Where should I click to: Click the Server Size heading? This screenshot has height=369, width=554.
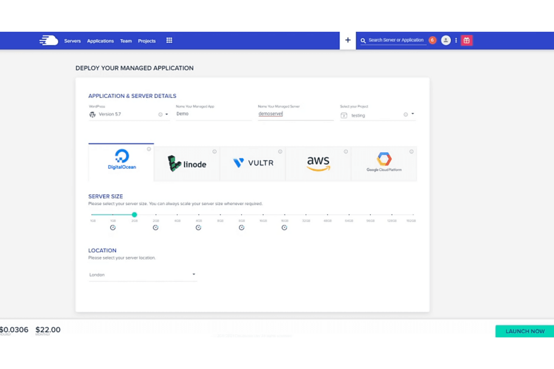point(106,196)
